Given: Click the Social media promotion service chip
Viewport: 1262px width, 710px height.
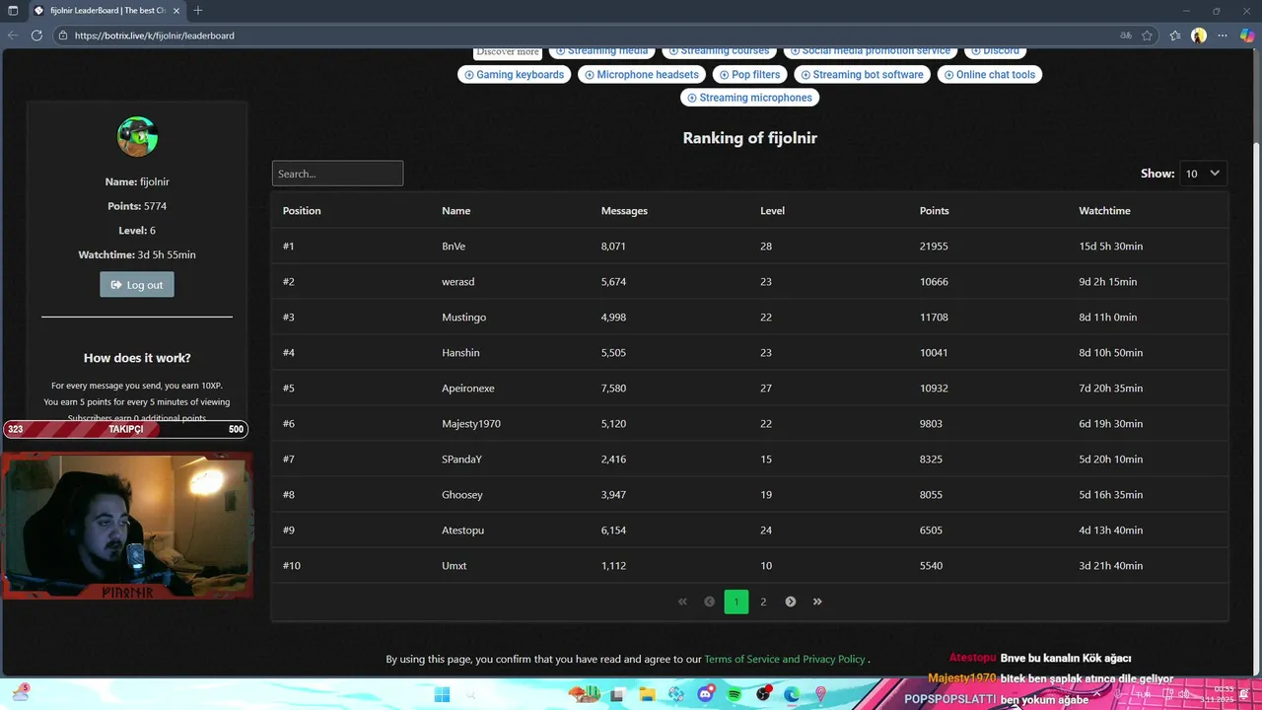Looking at the screenshot, I should [x=871, y=51].
